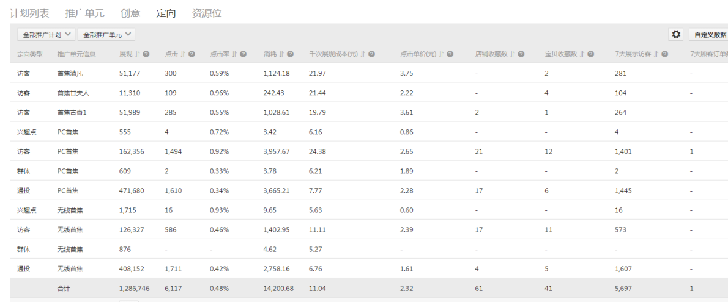This screenshot has height=302, width=728.
Task: Switch to the 计划列表 tab
Action: pyautogui.click(x=32, y=13)
